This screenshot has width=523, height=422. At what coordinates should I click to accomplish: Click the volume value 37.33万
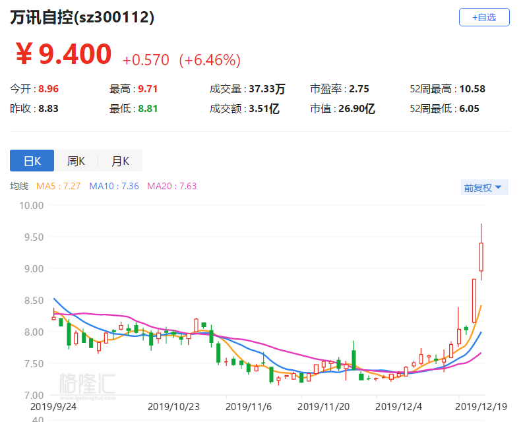[267, 89]
